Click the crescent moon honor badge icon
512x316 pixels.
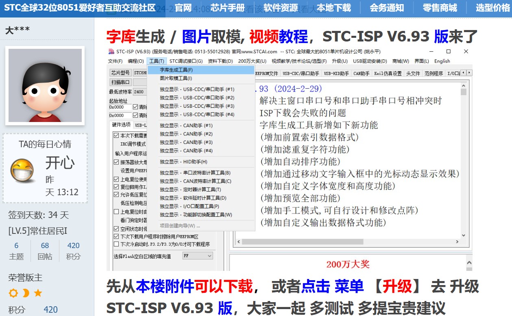26,293
